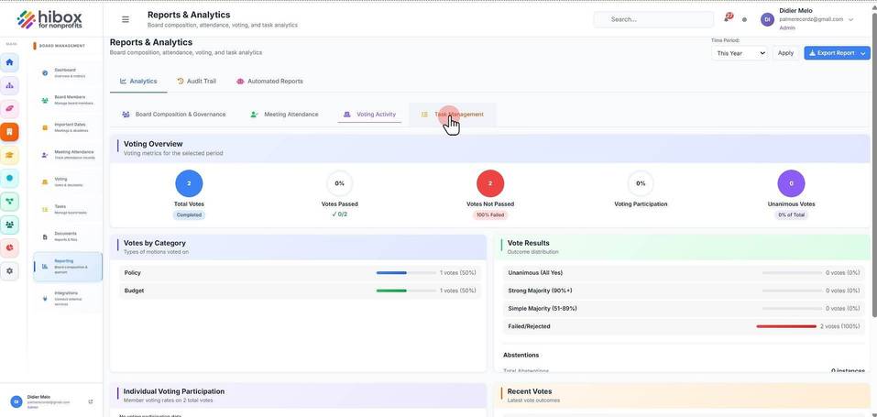Open the home icon in left rail
Image resolution: width=877 pixels, height=417 pixels.
[x=9, y=62]
